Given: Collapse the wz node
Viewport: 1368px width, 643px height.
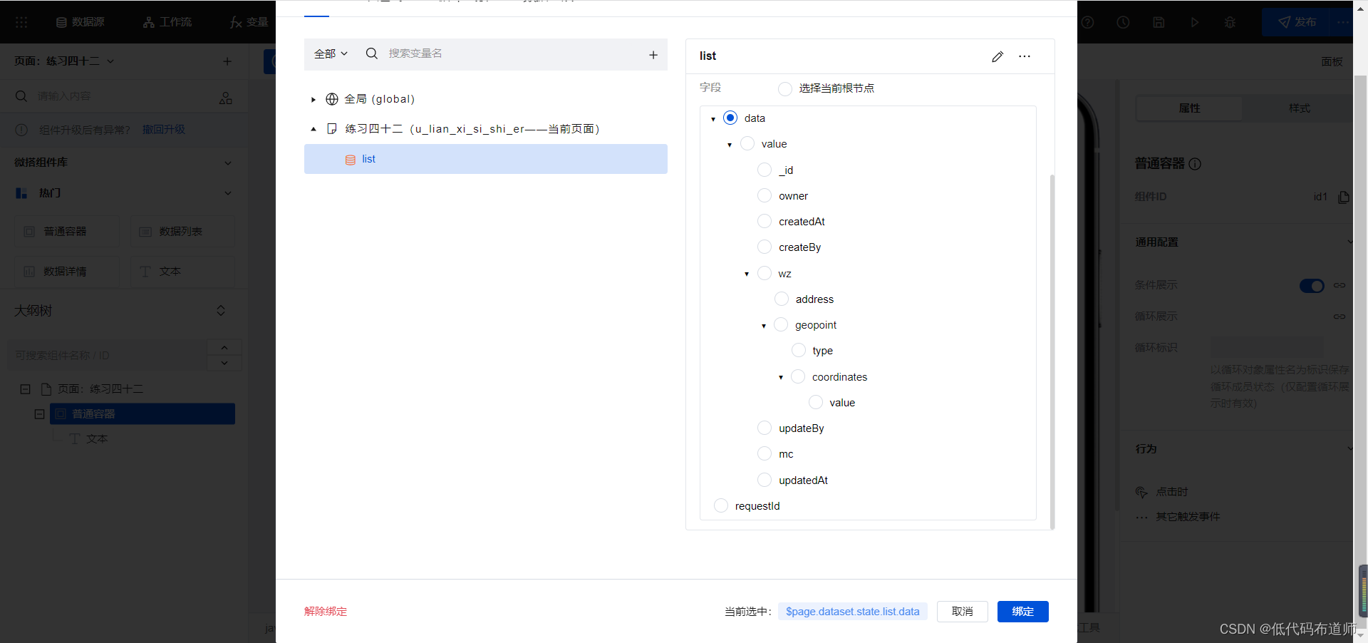Looking at the screenshot, I should tap(747, 274).
